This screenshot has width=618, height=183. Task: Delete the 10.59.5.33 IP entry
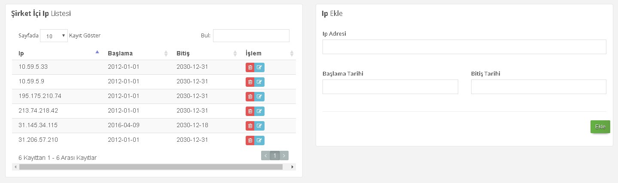(x=250, y=67)
